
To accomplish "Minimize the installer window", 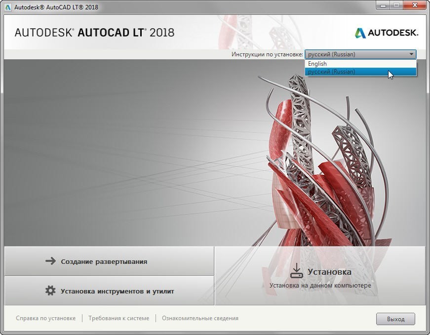I will (383, 5).
